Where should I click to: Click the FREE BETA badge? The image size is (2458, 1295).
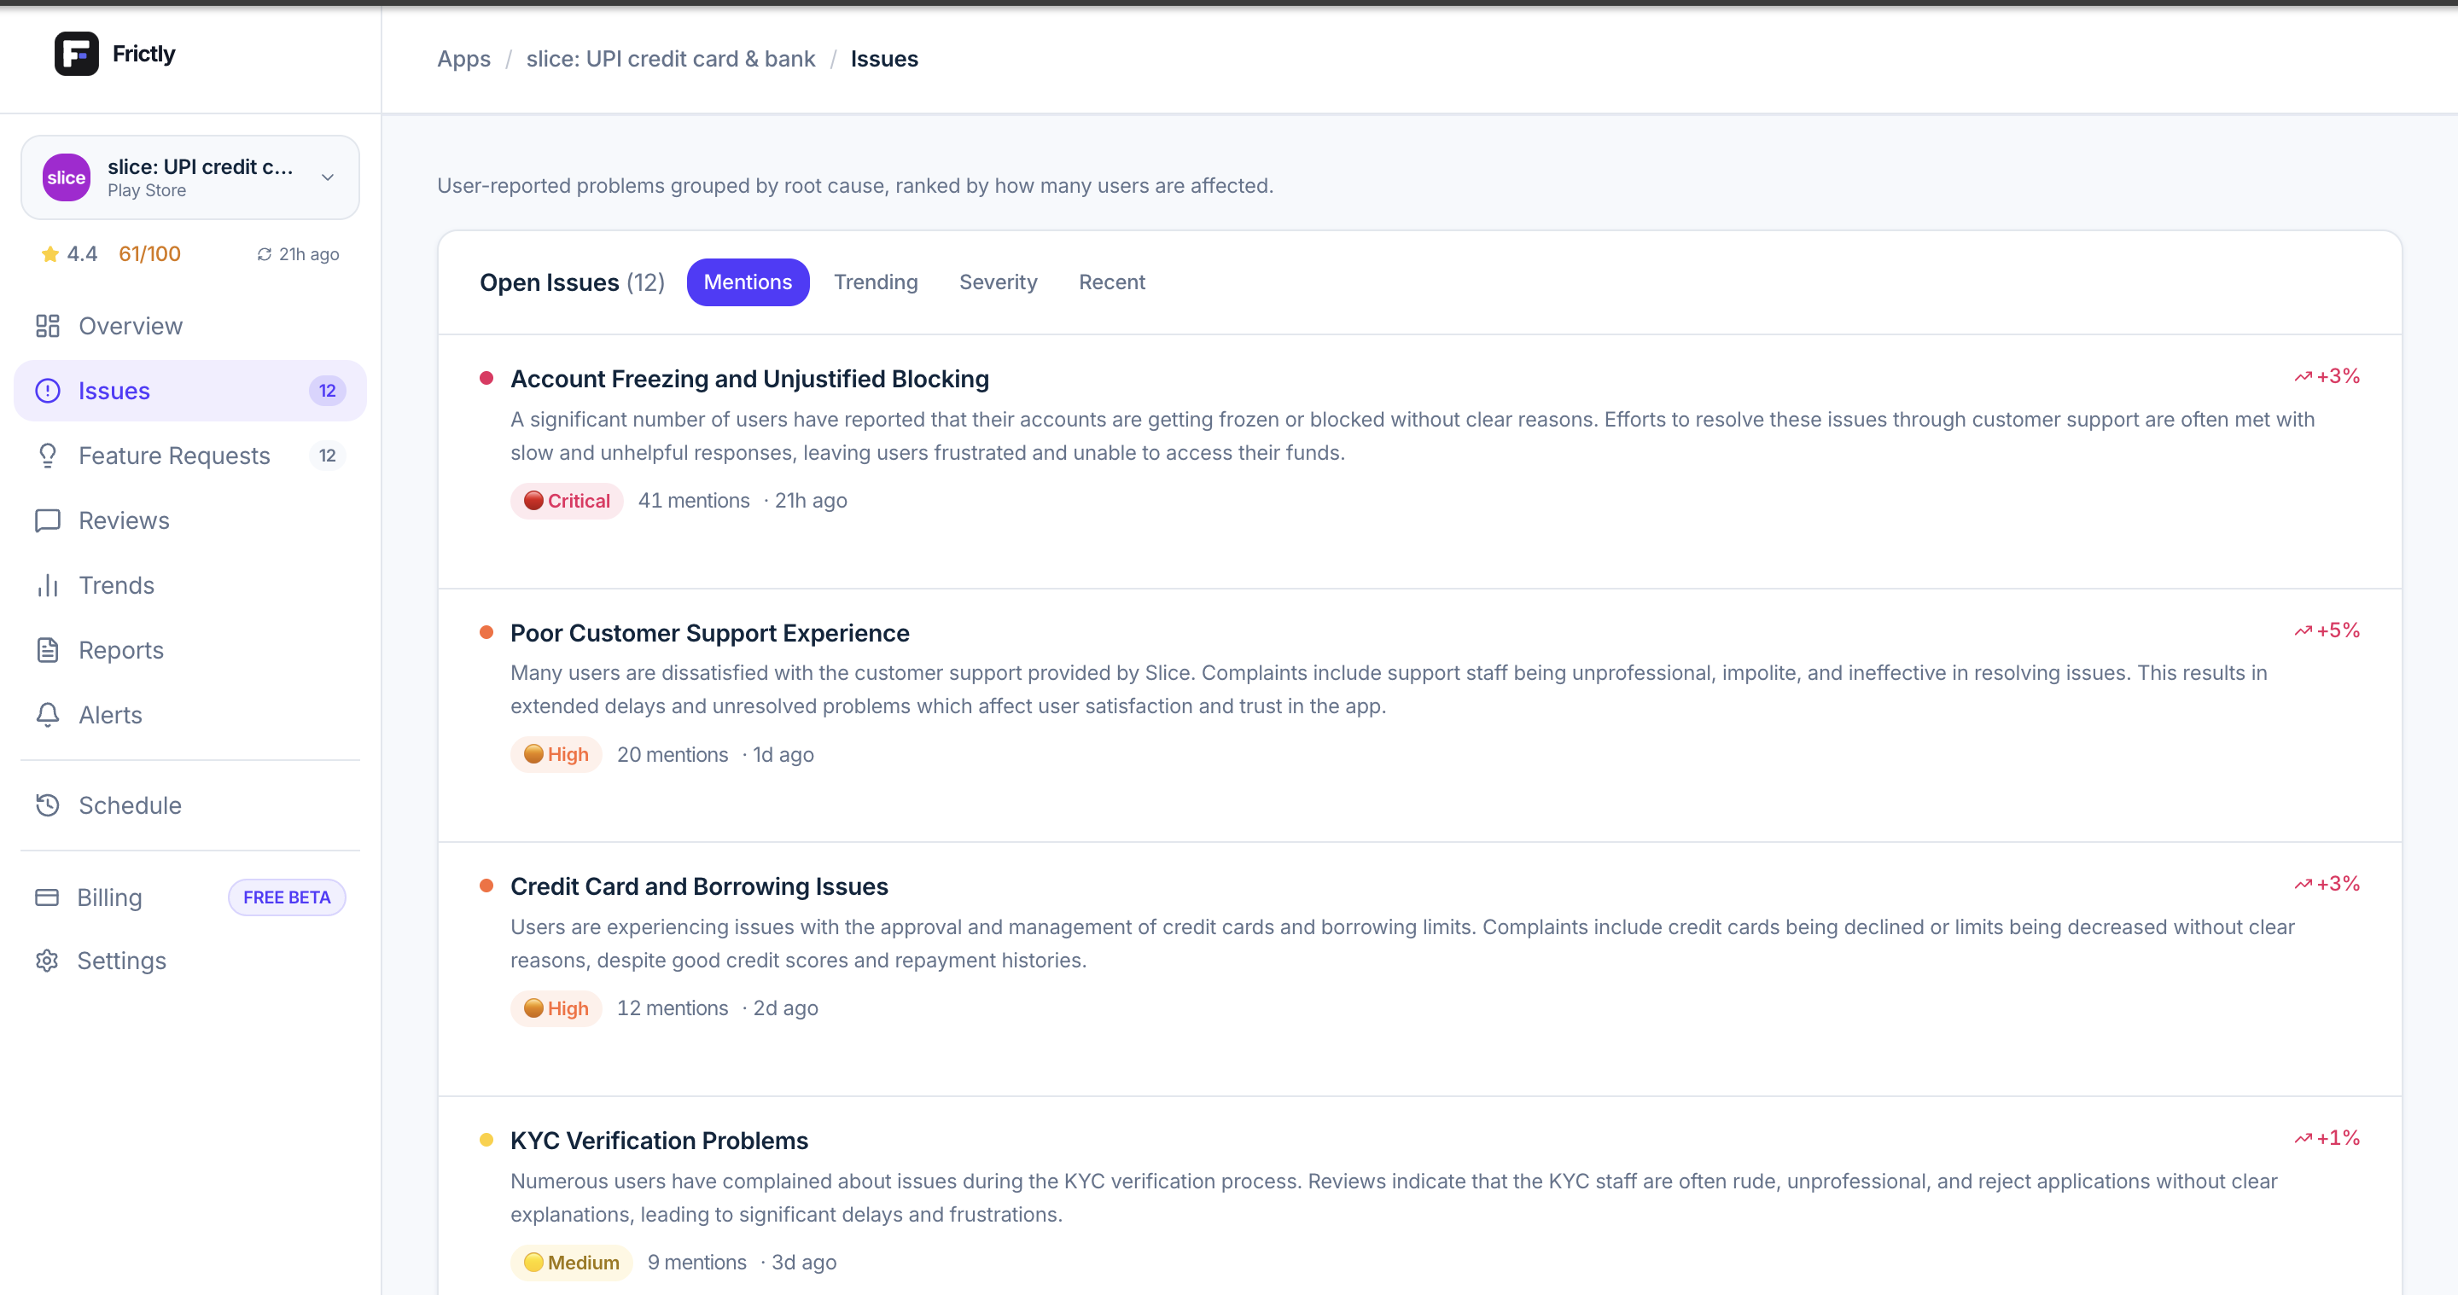pos(288,897)
